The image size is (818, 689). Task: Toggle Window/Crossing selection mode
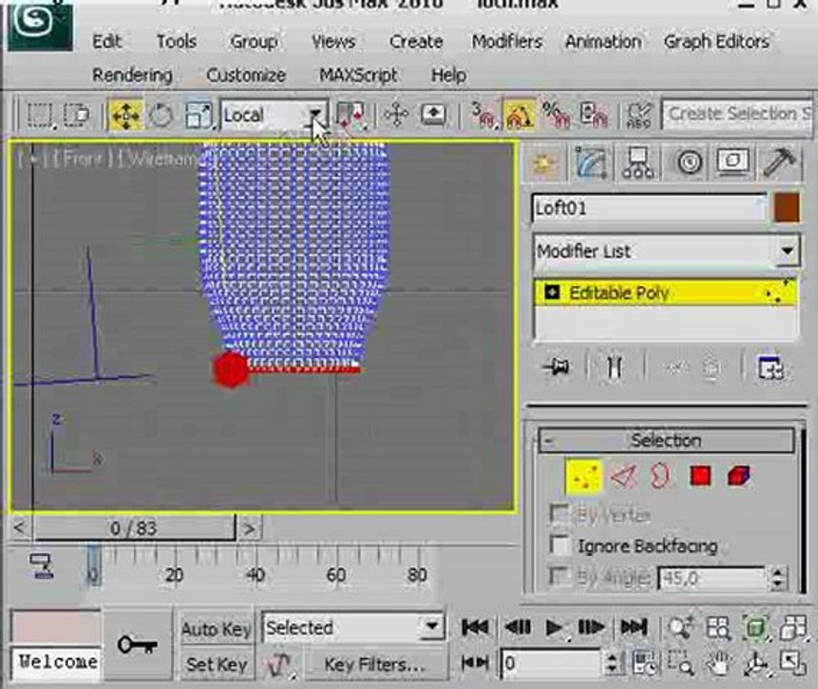77,116
